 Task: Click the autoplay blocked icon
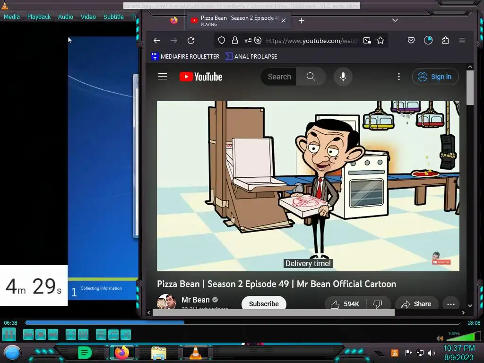tap(258, 41)
